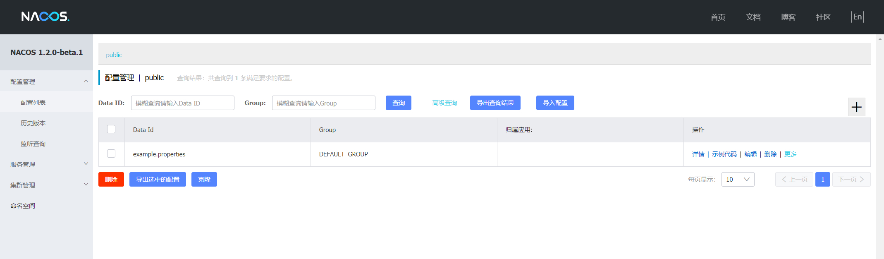Open 社区 in top navigation
Image resolution: width=884 pixels, height=259 pixels.
[823, 17]
